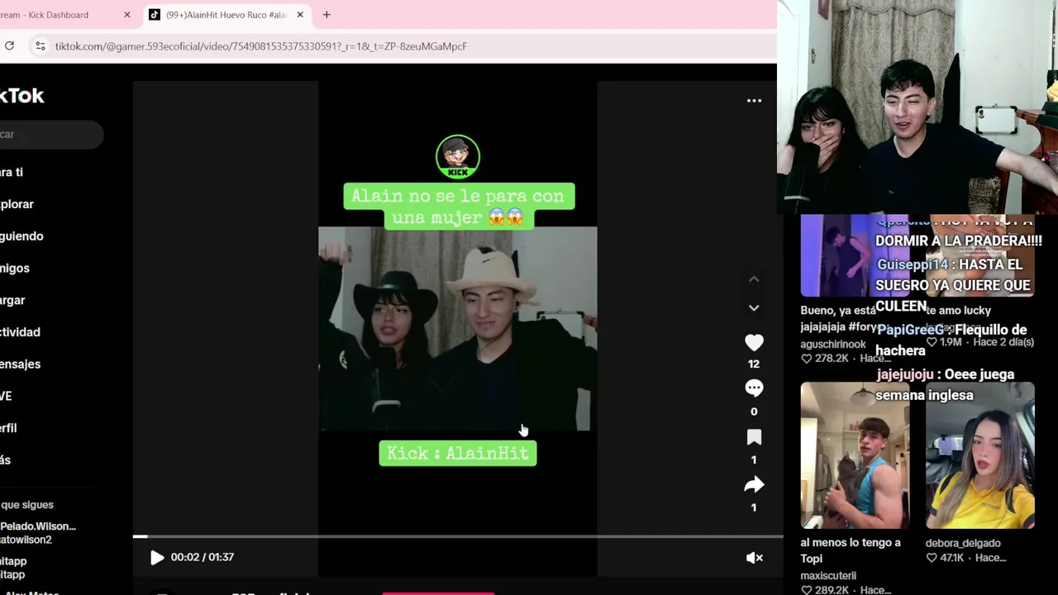
Task: Open the three-dot more options menu
Action: click(754, 101)
